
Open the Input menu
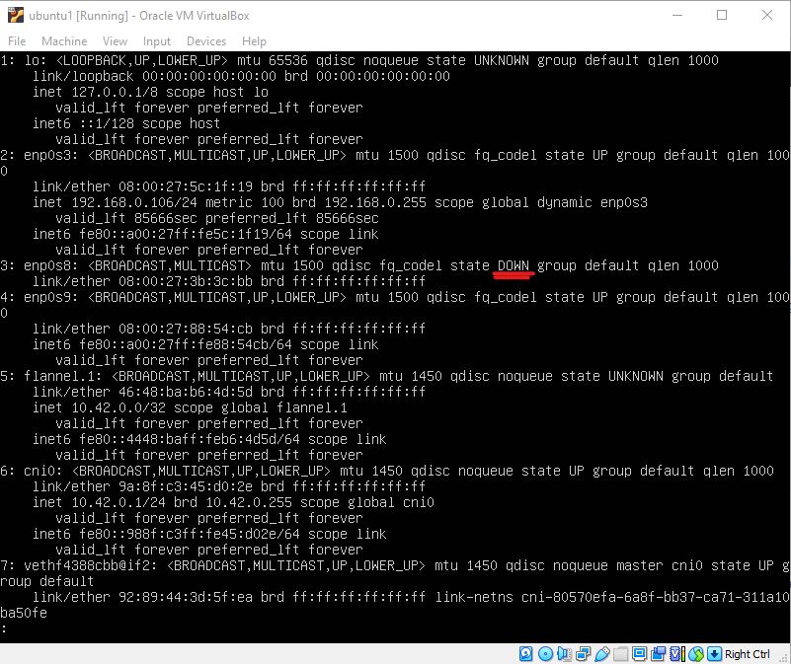coord(157,41)
